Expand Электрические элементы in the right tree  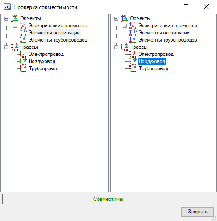pos(125,25)
